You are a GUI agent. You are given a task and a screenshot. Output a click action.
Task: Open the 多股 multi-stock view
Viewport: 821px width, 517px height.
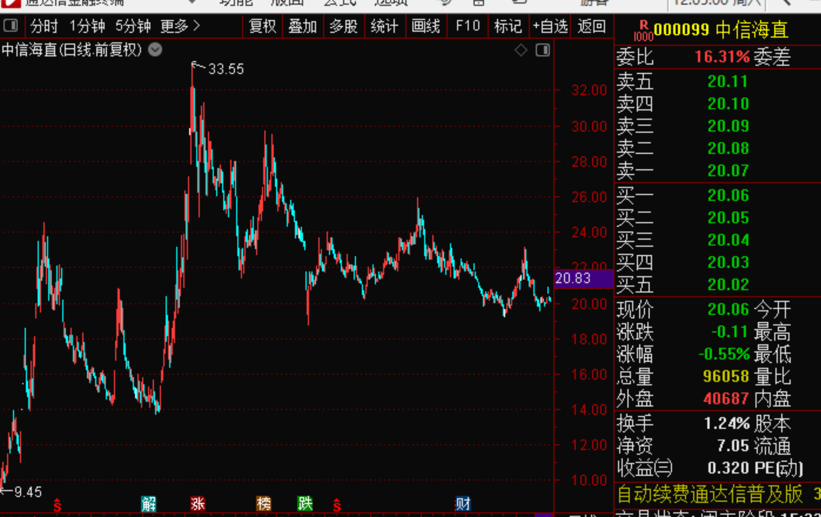point(344,26)
